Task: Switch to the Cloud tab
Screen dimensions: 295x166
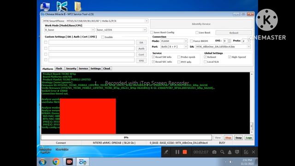Action: [x=106, y=69]
